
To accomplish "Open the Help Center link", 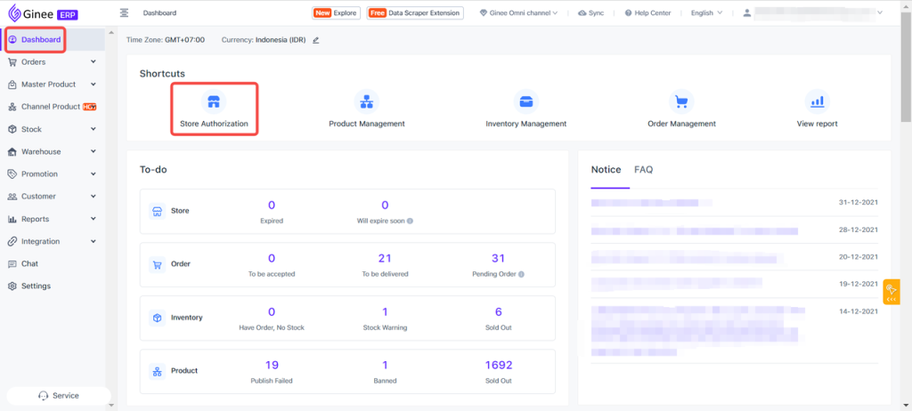I will point(647,13).
